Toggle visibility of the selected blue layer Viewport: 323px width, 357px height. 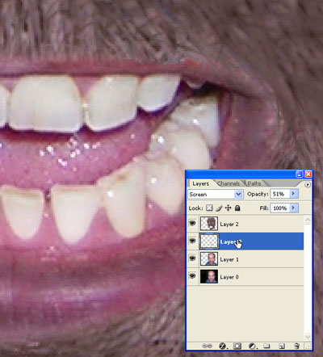192,241
